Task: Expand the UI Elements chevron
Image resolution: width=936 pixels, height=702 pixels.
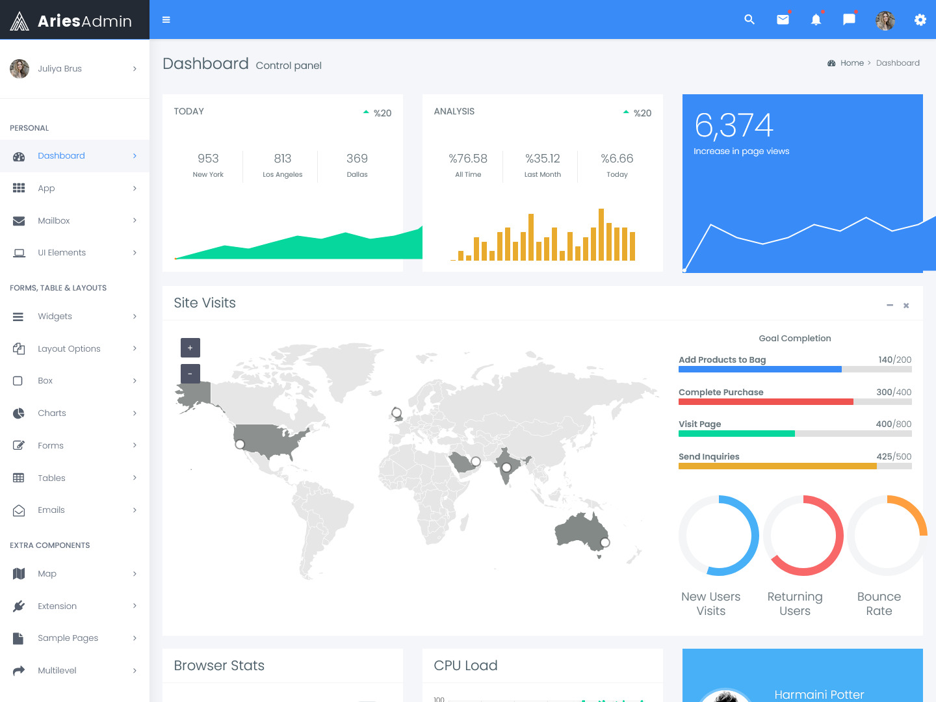Action: click(135, 253)
